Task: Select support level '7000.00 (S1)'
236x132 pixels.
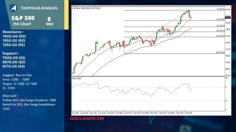Action: (x=14, y=58)
